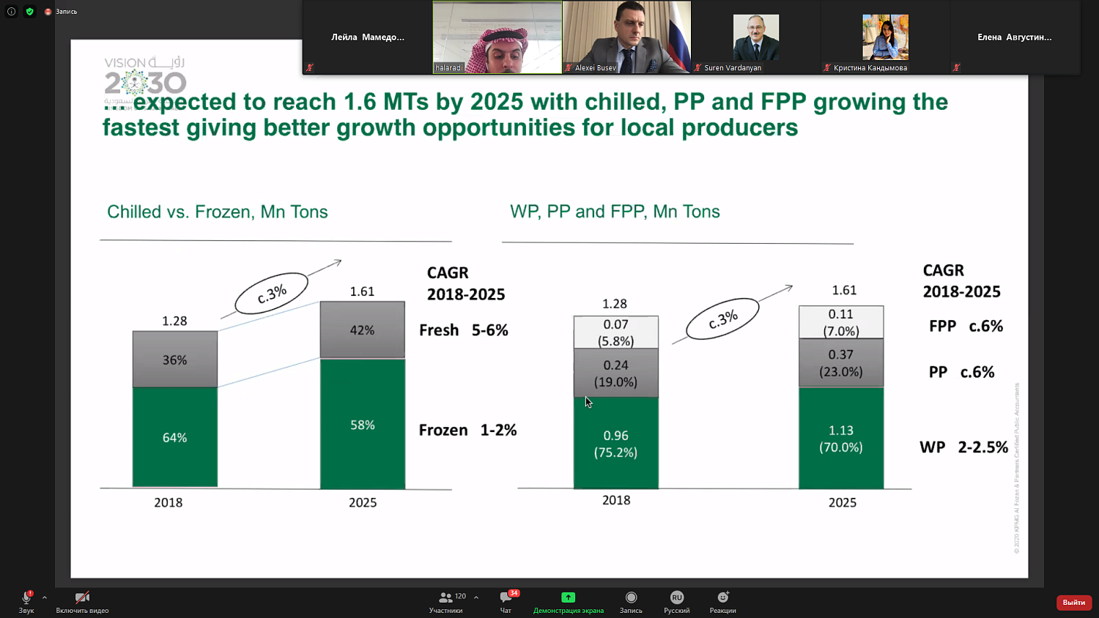Click the 36% gray bar segment
Image resolution: width=1099 pixels, height=618 pixels.
pos(175,360)
